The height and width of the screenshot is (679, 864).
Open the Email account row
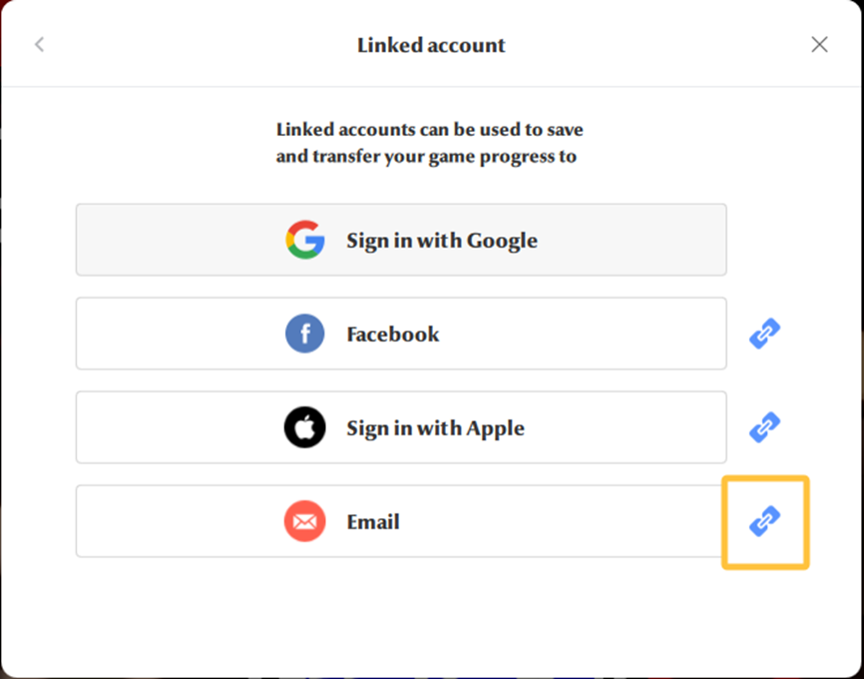401,520
